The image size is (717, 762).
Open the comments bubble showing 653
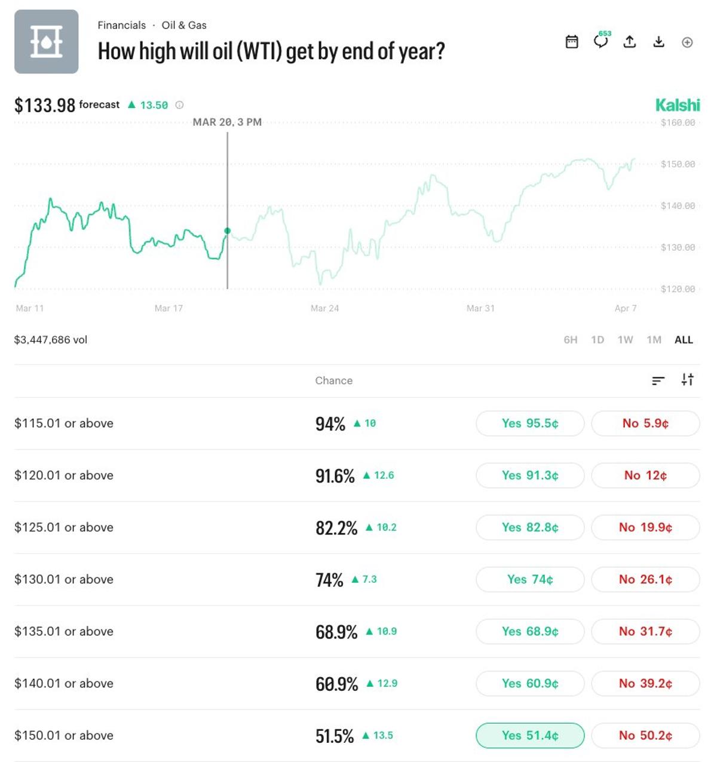600,42
